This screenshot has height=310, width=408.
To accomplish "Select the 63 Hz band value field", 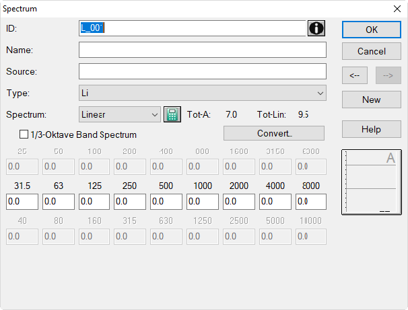I will 59,201.
